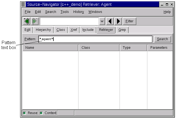176x119 pixels.
Task: Switch to the Edit tab
Action: click(x=28, y=30)
